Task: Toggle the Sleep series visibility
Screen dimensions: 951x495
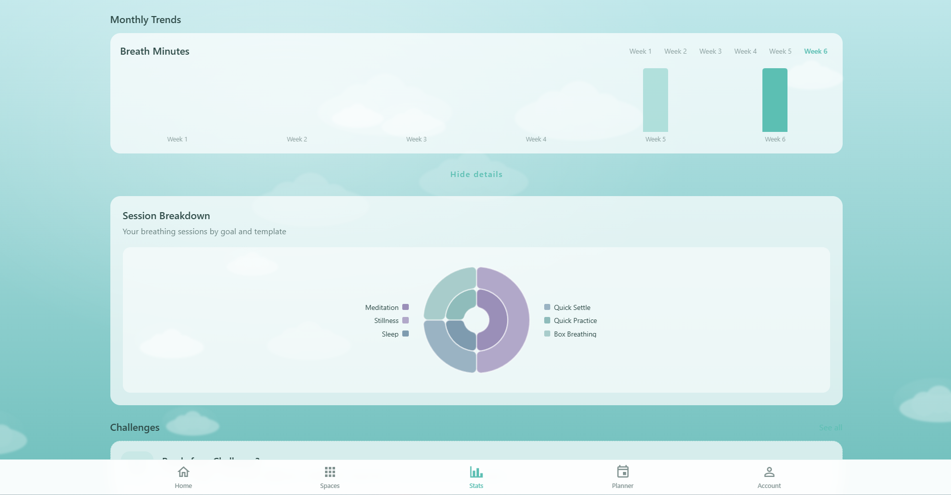Action: pos(405,334)
